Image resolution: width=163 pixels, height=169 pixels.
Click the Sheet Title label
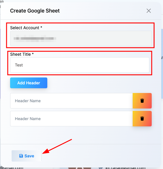coord(22,54)
